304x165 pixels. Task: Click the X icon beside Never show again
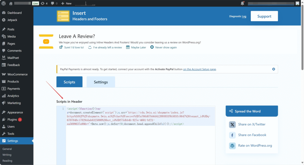pyautogui.click(x=152, y=47)
